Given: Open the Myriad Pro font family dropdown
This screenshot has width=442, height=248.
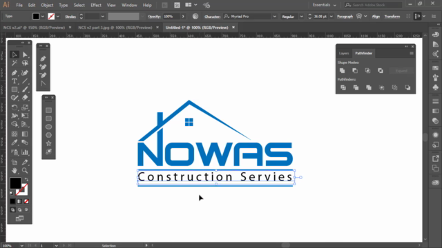Looking at the screenshot, I should click(x=274, y=17).
